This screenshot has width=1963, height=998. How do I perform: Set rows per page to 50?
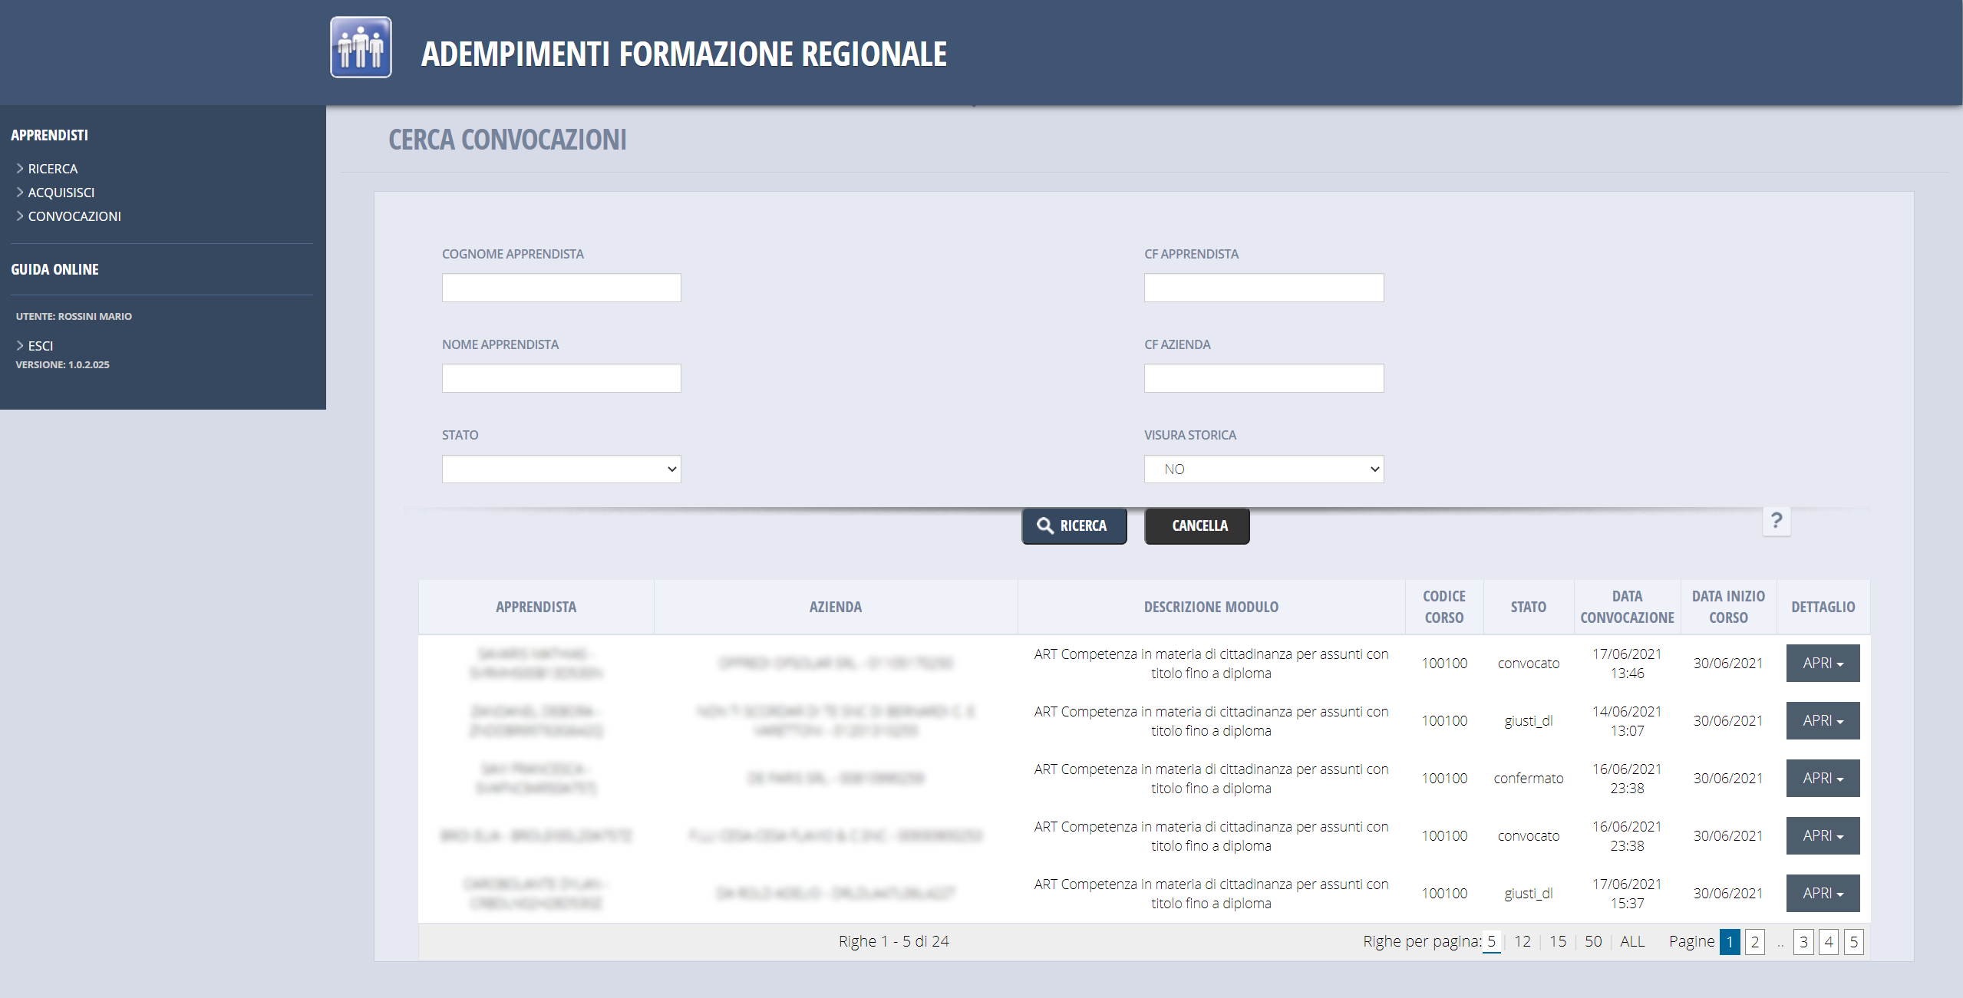click(1593, 941)
